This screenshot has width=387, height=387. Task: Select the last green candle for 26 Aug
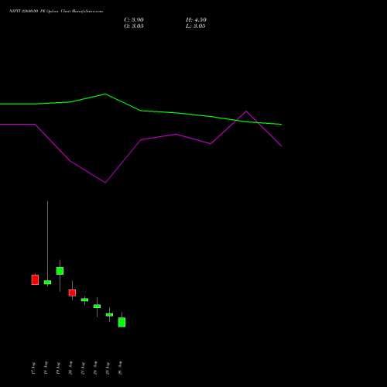122,322
